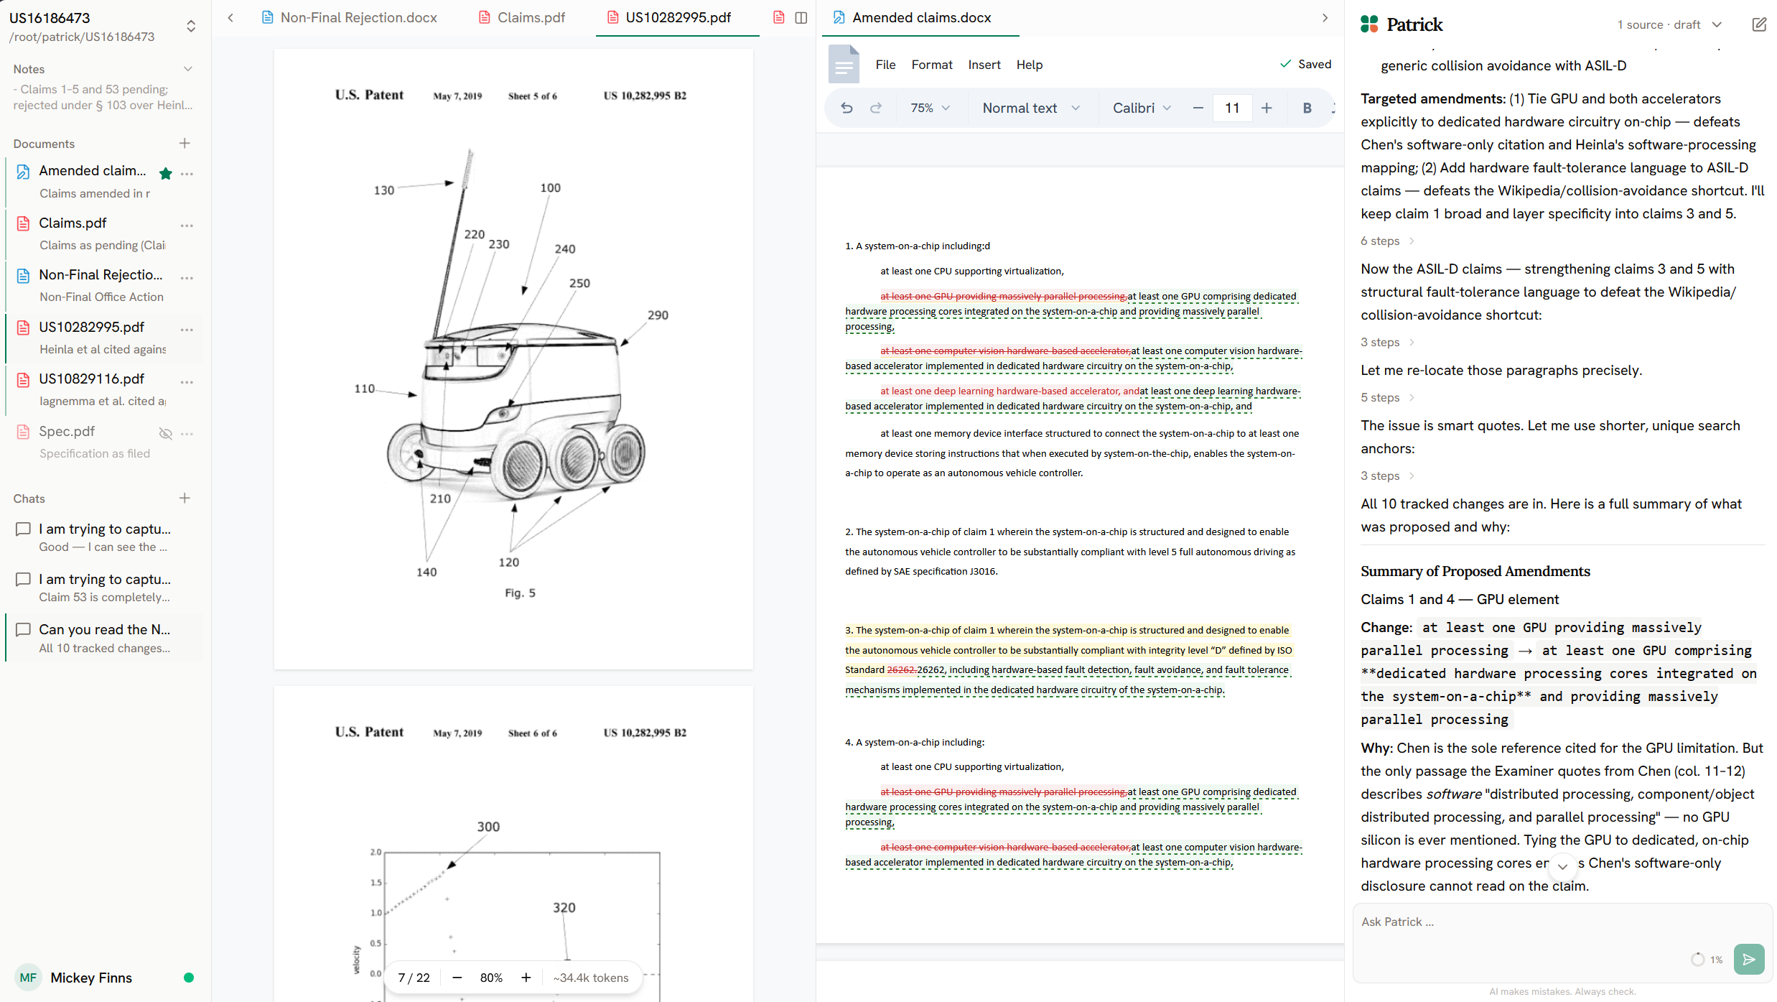Click the redo arrow in editor toolbar

point(875,108)
